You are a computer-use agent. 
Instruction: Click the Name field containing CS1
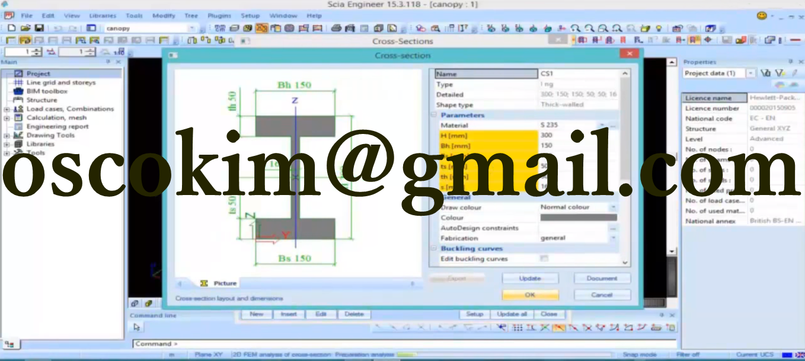(x=579, y=74)
